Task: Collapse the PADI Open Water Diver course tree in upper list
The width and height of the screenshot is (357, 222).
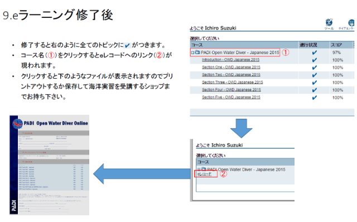Action: [192, 52]
